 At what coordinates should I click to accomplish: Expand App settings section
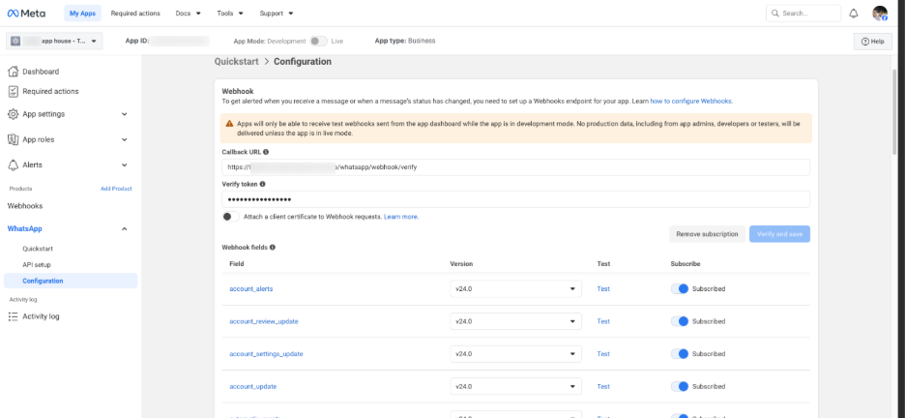pos(124,114)
